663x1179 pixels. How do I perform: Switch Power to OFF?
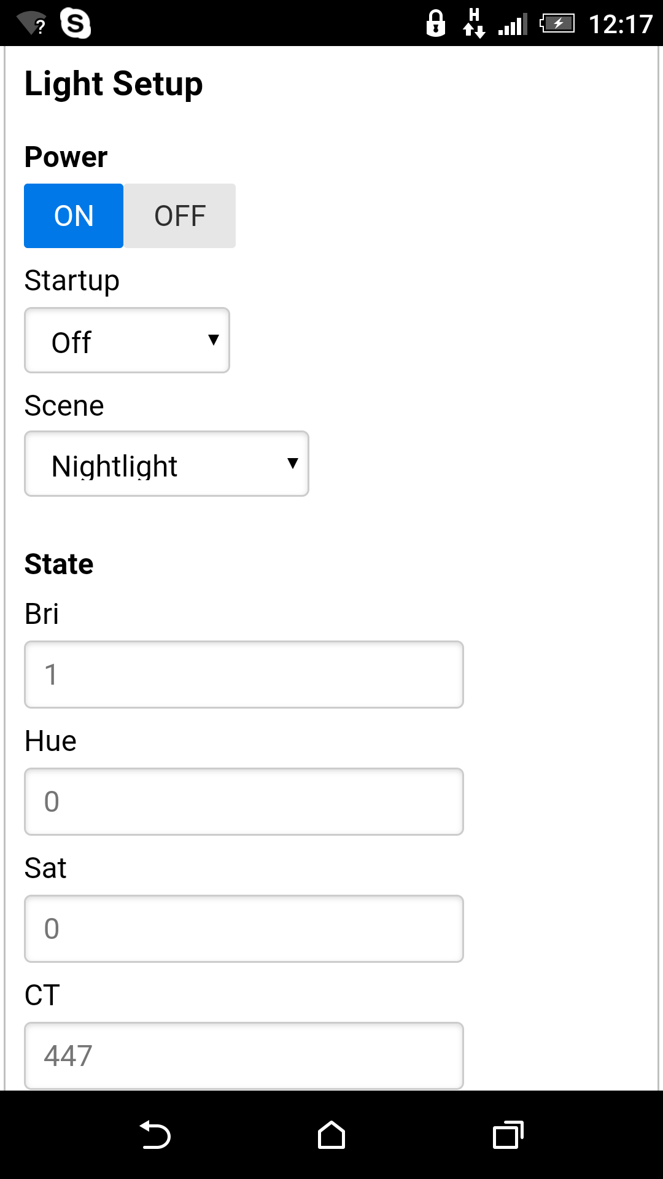coord(180,216)
